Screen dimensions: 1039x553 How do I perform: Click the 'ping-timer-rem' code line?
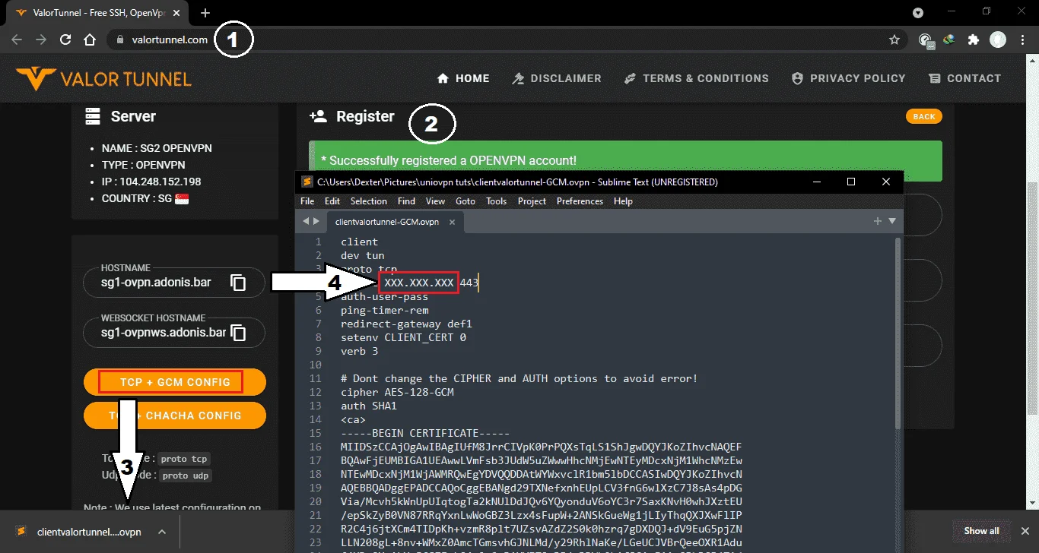point(385,310)
